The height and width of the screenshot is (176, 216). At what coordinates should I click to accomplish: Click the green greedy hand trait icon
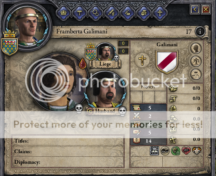pyautogui.click(x=176, y=151)
